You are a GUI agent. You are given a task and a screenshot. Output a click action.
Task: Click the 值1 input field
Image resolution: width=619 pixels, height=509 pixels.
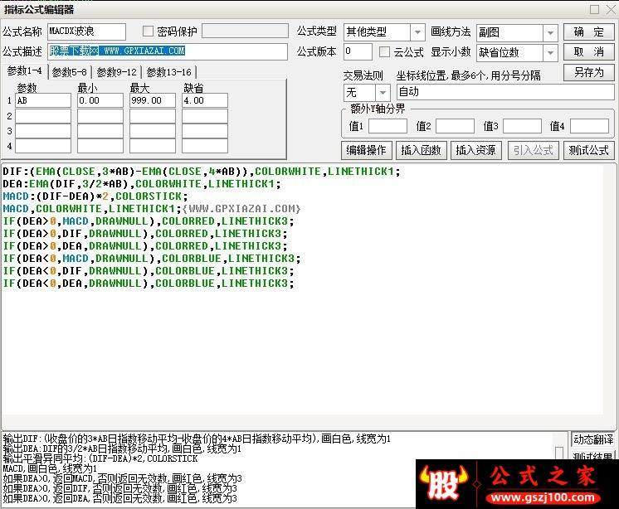387,126
